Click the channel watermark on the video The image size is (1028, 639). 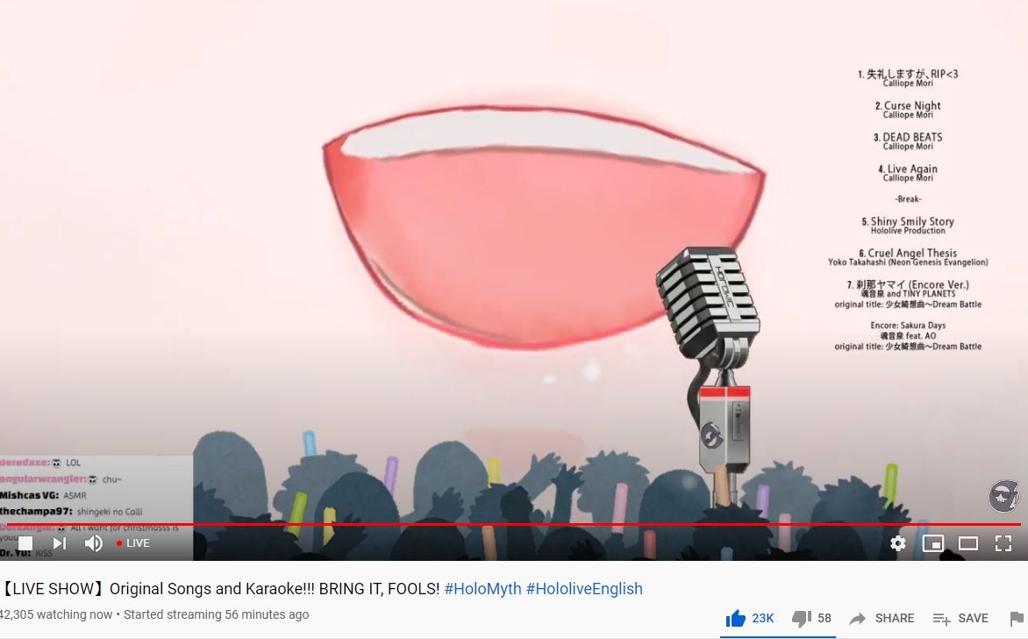1003,497
